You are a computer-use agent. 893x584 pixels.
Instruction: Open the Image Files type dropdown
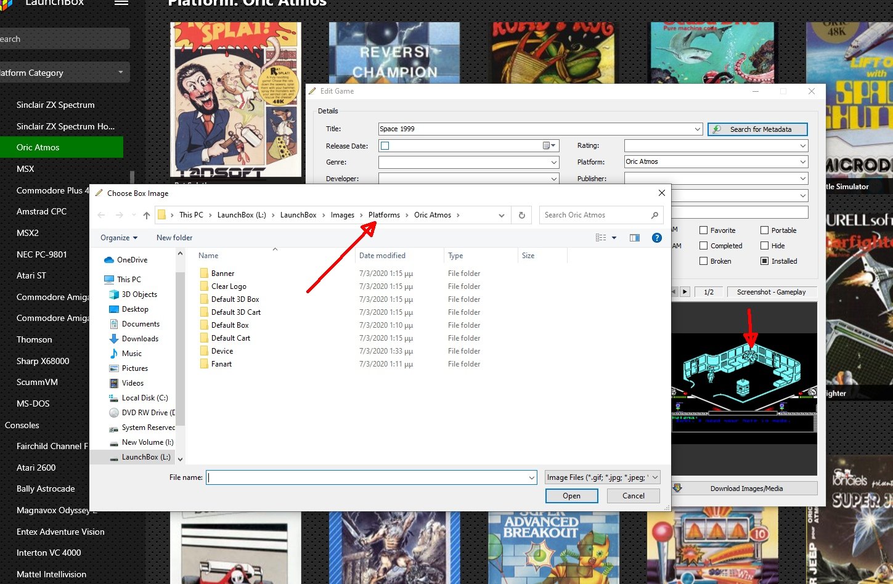tap(602, 477)
